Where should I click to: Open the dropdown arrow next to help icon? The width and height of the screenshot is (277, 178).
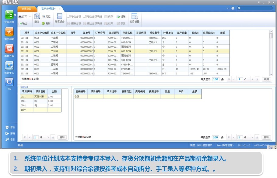[x=228, y=8]
